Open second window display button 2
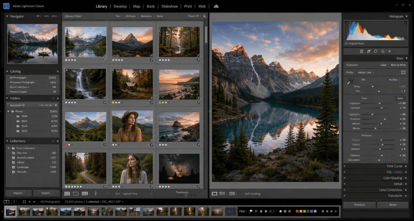The height and width of the screenshot is (221, 414). pos(14,202)
